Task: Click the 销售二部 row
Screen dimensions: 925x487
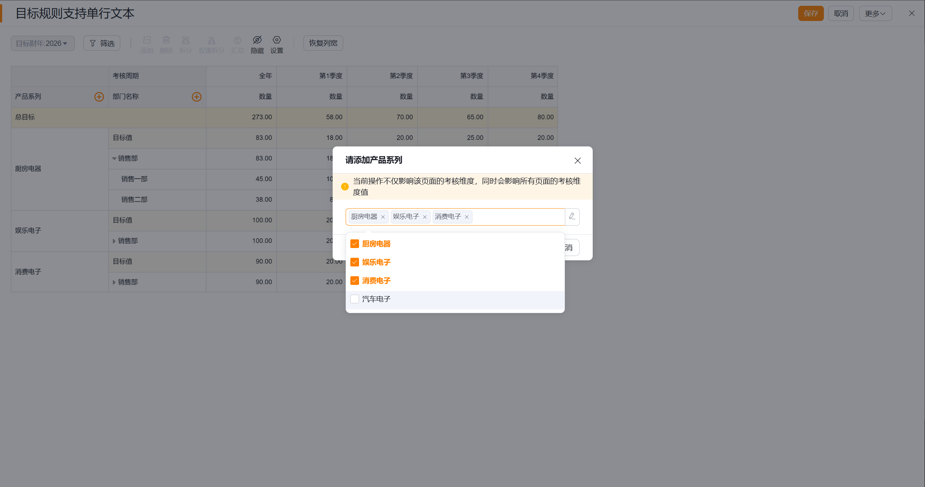Action: coord(134,200)
